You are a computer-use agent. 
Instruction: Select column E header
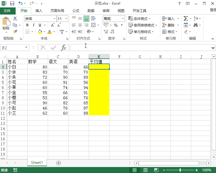(x=99, y=56)
